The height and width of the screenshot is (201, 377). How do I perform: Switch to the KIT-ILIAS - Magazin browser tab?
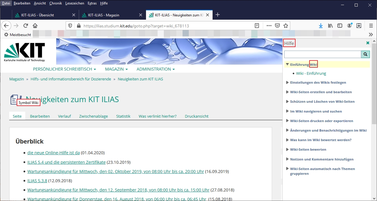[x=112, y=15]
